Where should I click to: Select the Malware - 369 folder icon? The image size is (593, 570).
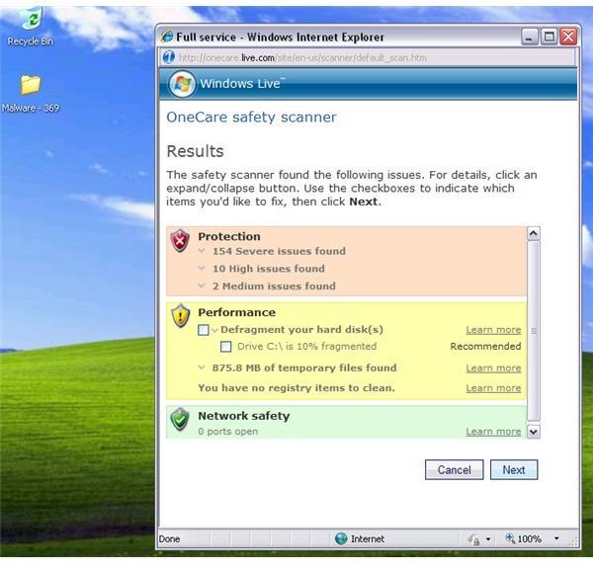[x=31, y=84]
